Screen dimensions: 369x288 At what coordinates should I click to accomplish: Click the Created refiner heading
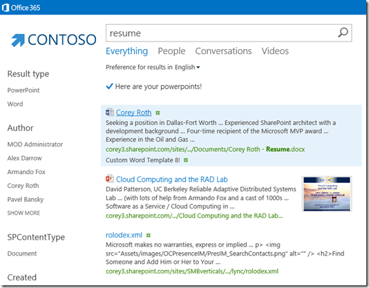click(22, 278)
